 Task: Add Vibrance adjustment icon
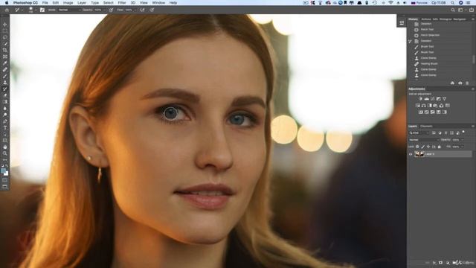pos(445,99)
